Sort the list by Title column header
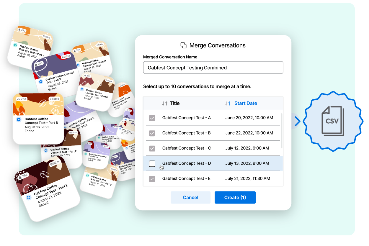This screenshot has height=246, width=369. (x=175, y=103)
